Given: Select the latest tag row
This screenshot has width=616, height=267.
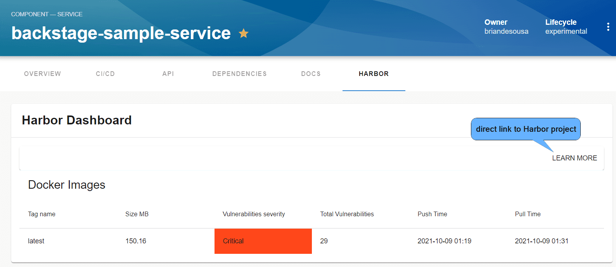Looking at the screenshot, I should (x=311, y=241).
